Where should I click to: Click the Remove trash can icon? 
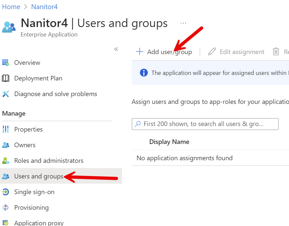tap(276, 51)
